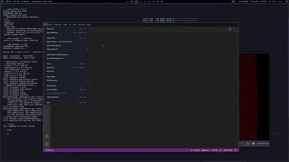Image resolution: width=289 pixels, height=162 pixels.
Task: Select Open File... menu entry
Action: point(66,38)
